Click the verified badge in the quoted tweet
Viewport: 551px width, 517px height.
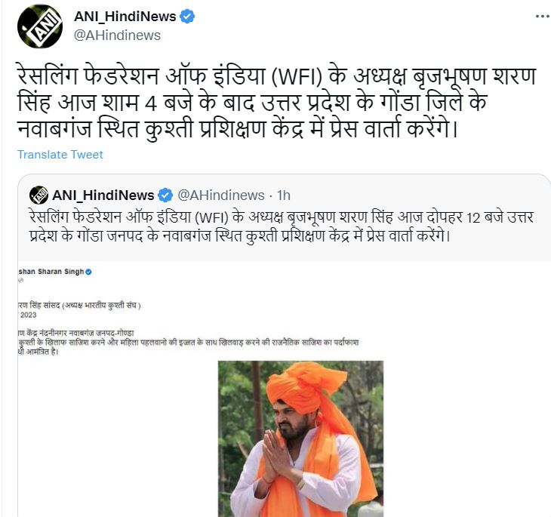165,195
